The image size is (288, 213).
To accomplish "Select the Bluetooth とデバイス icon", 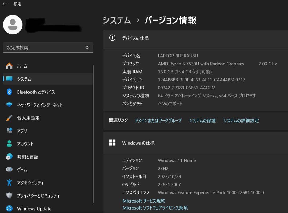I will [9, 92].
